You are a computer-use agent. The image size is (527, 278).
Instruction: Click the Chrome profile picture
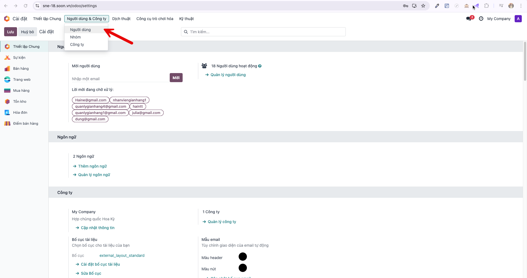pos(511,6)
